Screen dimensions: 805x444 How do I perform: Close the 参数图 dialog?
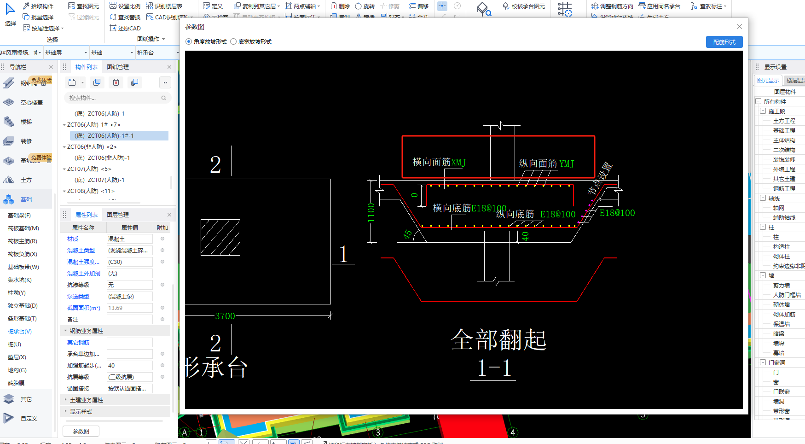tap(740, 27)
